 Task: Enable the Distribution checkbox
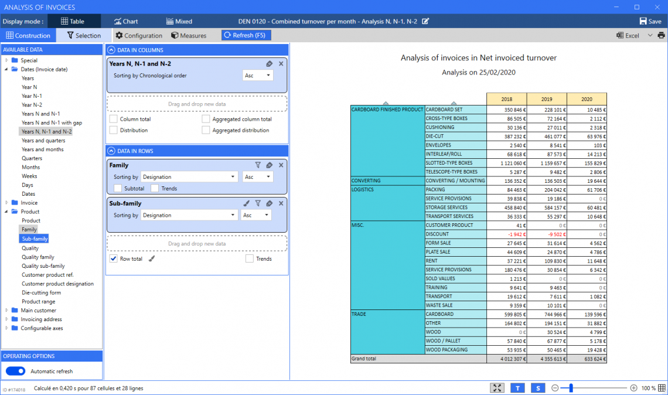(x=113, y=130)
